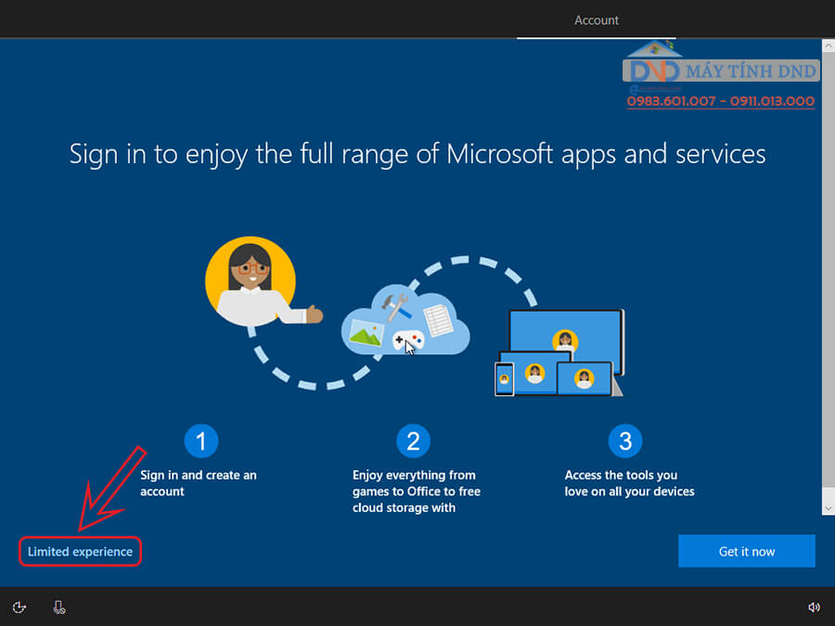
Task: Click the Limited experience link
Action: point(80,552)
